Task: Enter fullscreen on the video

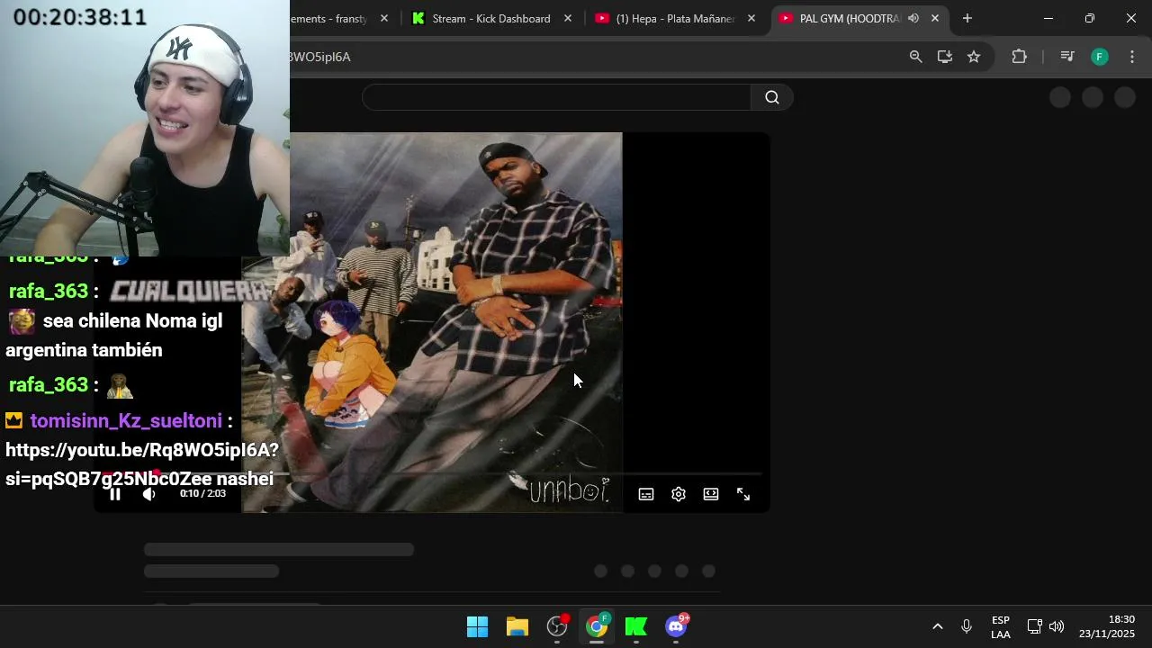Action: pyautogui.click(x=743, y=494)
